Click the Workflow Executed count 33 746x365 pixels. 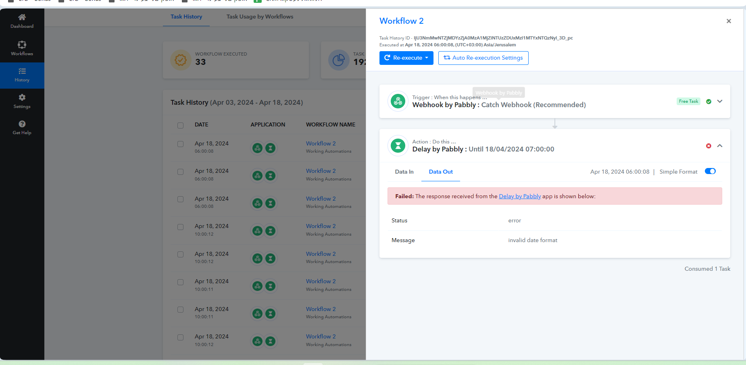200,62
